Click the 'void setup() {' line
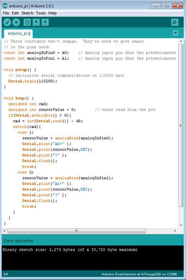186x280 pixels. [x=20, y=70]
